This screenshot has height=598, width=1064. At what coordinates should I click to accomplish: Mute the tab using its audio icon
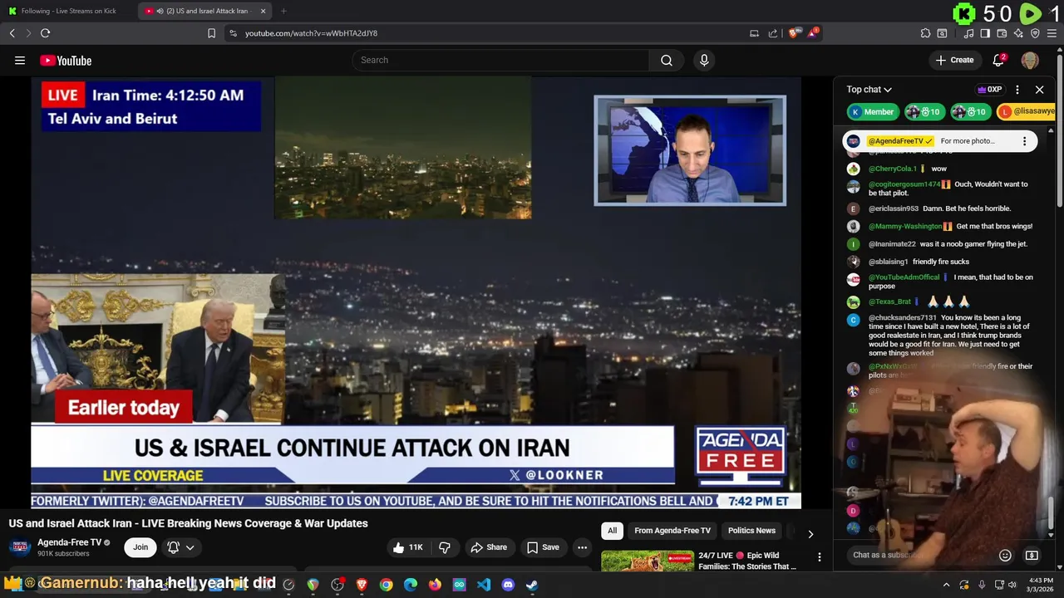(x=159, y=11)
